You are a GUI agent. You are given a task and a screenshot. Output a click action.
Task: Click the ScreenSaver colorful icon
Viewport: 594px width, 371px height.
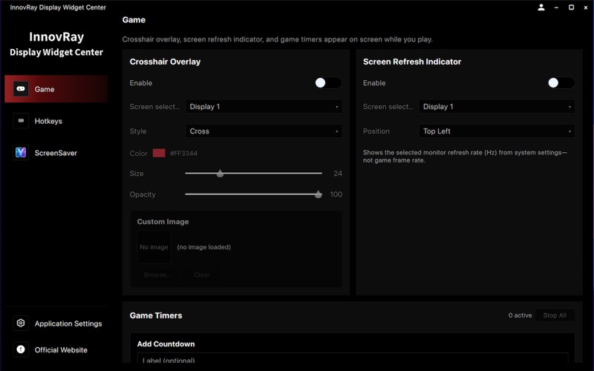tap(21, 153)
